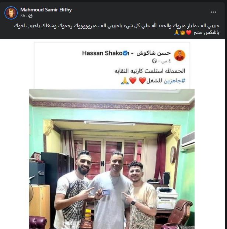Open the #جاهزين hashtag link
This screenshot has height=229, width=227.
pos(174,80)
